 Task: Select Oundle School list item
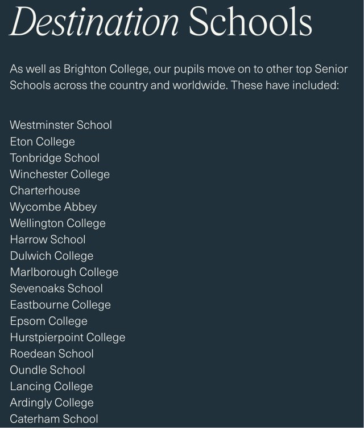(x=48, y=370)
